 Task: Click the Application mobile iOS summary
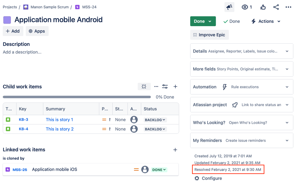pos(55,170)
